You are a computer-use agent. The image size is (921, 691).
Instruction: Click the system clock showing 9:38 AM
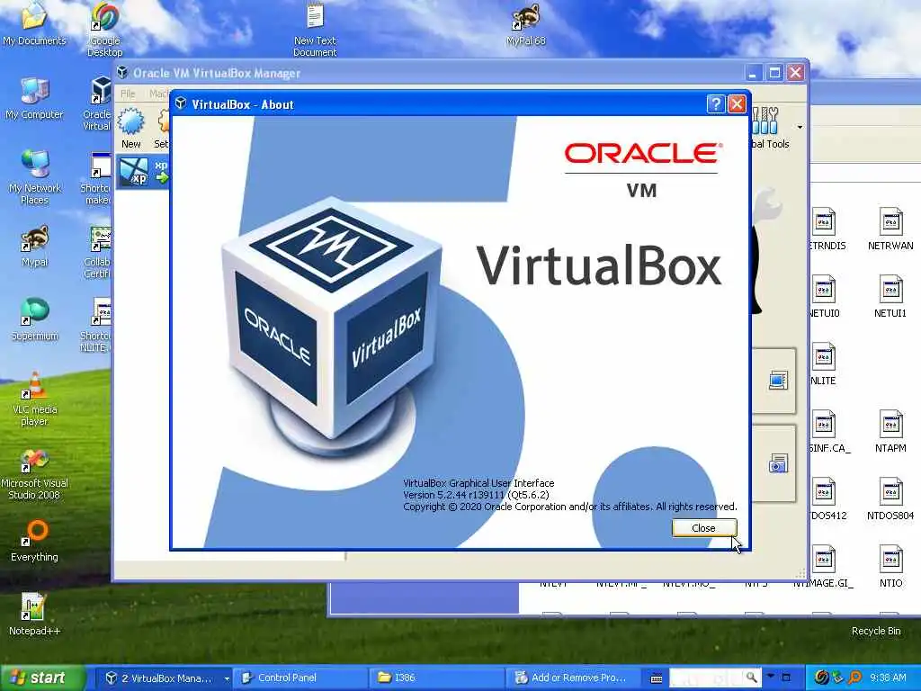tap(888, 678)
